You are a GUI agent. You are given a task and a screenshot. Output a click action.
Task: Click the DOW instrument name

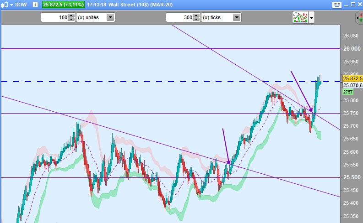click(x=21, y=5)
